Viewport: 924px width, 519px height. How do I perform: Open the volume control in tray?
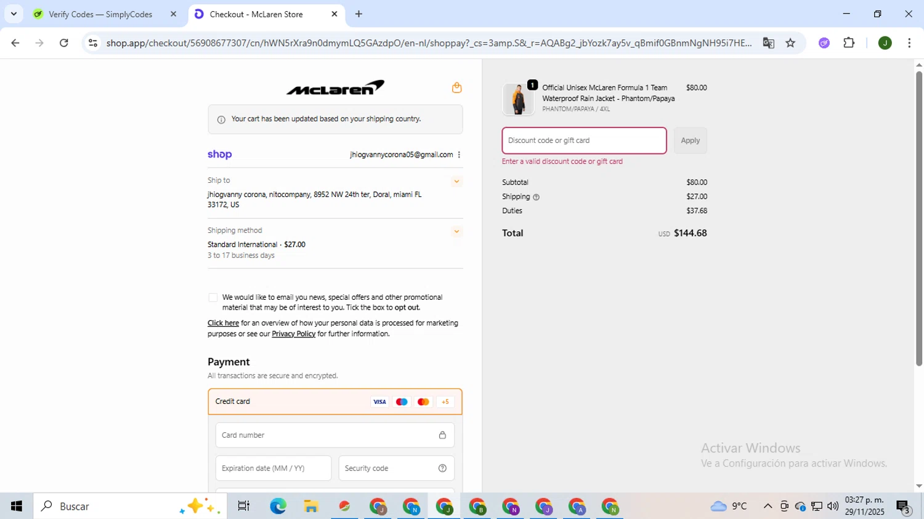click(833, 506)
